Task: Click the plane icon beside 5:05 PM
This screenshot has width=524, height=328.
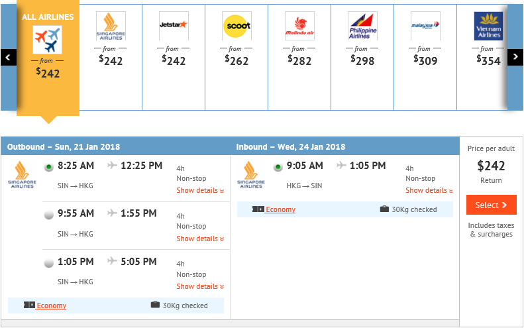Action: [x=112, y=261]
